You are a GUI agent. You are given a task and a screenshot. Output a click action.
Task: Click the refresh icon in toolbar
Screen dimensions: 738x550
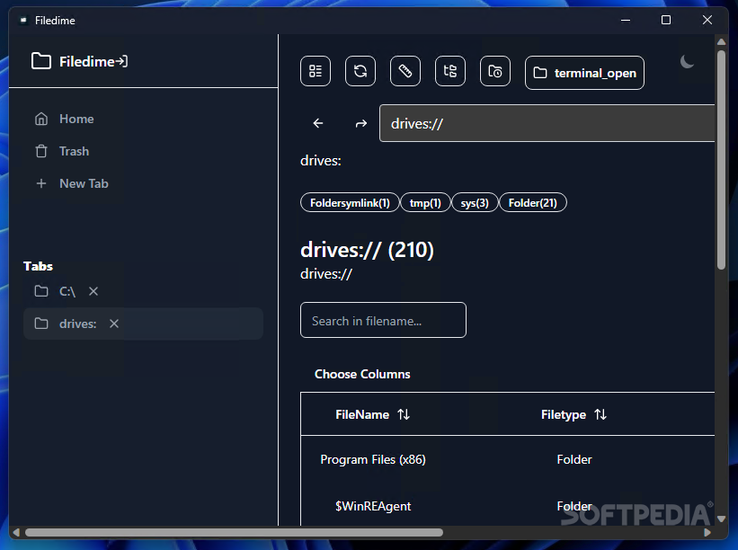(x=360, y=71)
